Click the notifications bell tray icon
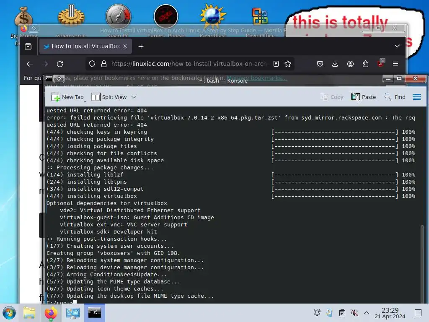Viewport: 429px width, 322px height. tap(317, 313)
